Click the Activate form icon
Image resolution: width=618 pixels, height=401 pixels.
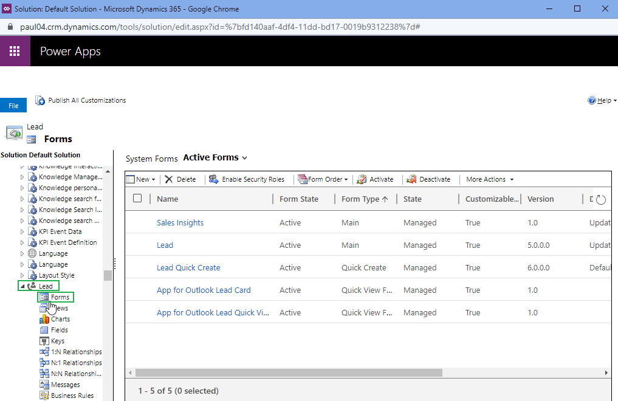coord(362,179)
